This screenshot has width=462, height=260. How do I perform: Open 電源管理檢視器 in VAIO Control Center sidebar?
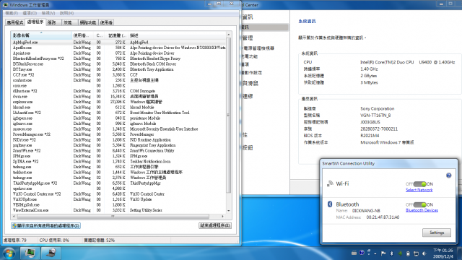click(258, 48)
